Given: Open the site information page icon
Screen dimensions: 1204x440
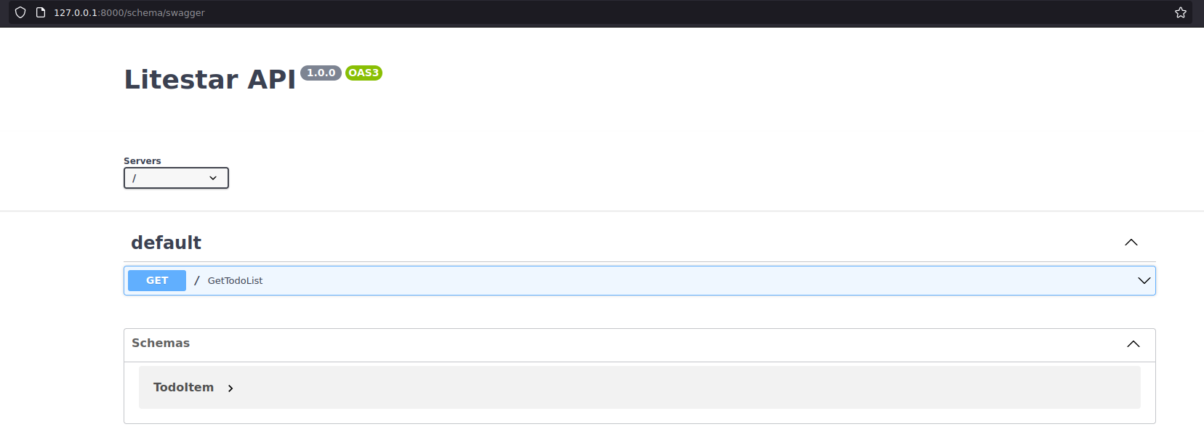Looking at the screenshot, I should click(41, 12).
